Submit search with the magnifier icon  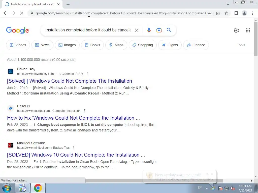[x=169, y=30]
